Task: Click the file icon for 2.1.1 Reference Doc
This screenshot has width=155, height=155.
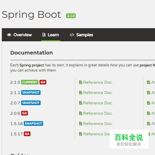Action: [x=81, y=93]
